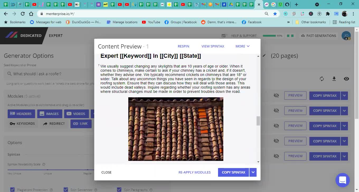Screen dimensions: 359x192
Task: Open the Intercom chat bubble
Action: click(343, 180)
